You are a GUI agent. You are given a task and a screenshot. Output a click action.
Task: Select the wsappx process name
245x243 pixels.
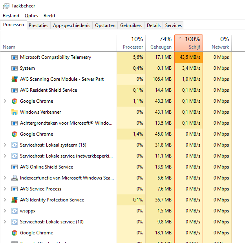pyautogui.click(x=27, y=211)
